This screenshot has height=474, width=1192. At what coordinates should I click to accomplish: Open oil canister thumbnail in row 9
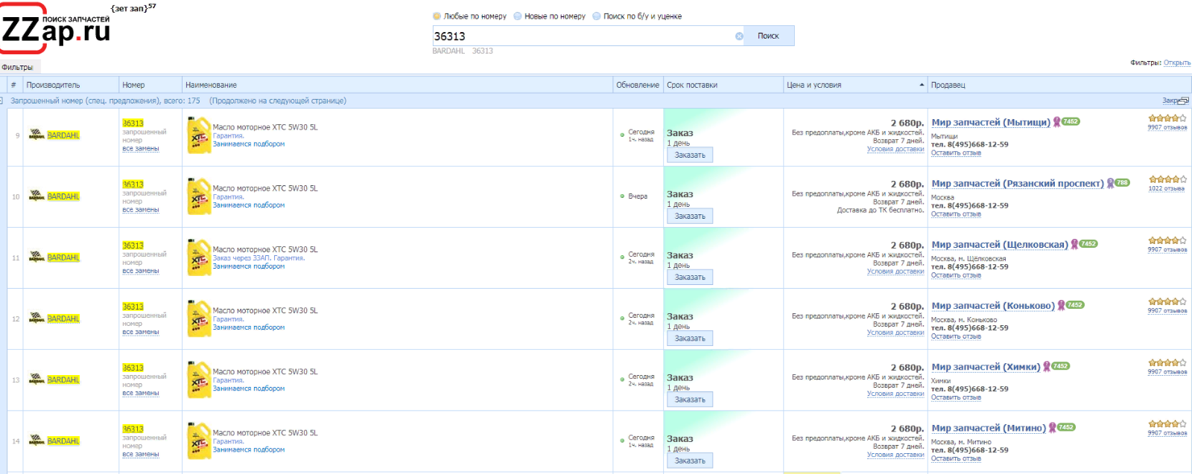click(199, 135)
